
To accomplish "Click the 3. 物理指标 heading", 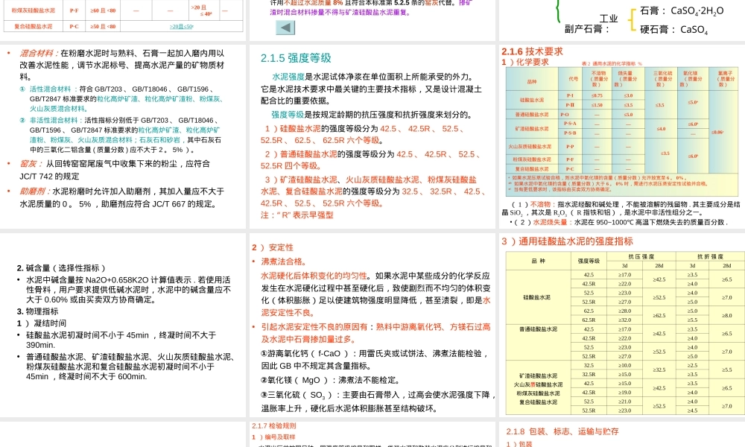I will (x=37, y=311).
